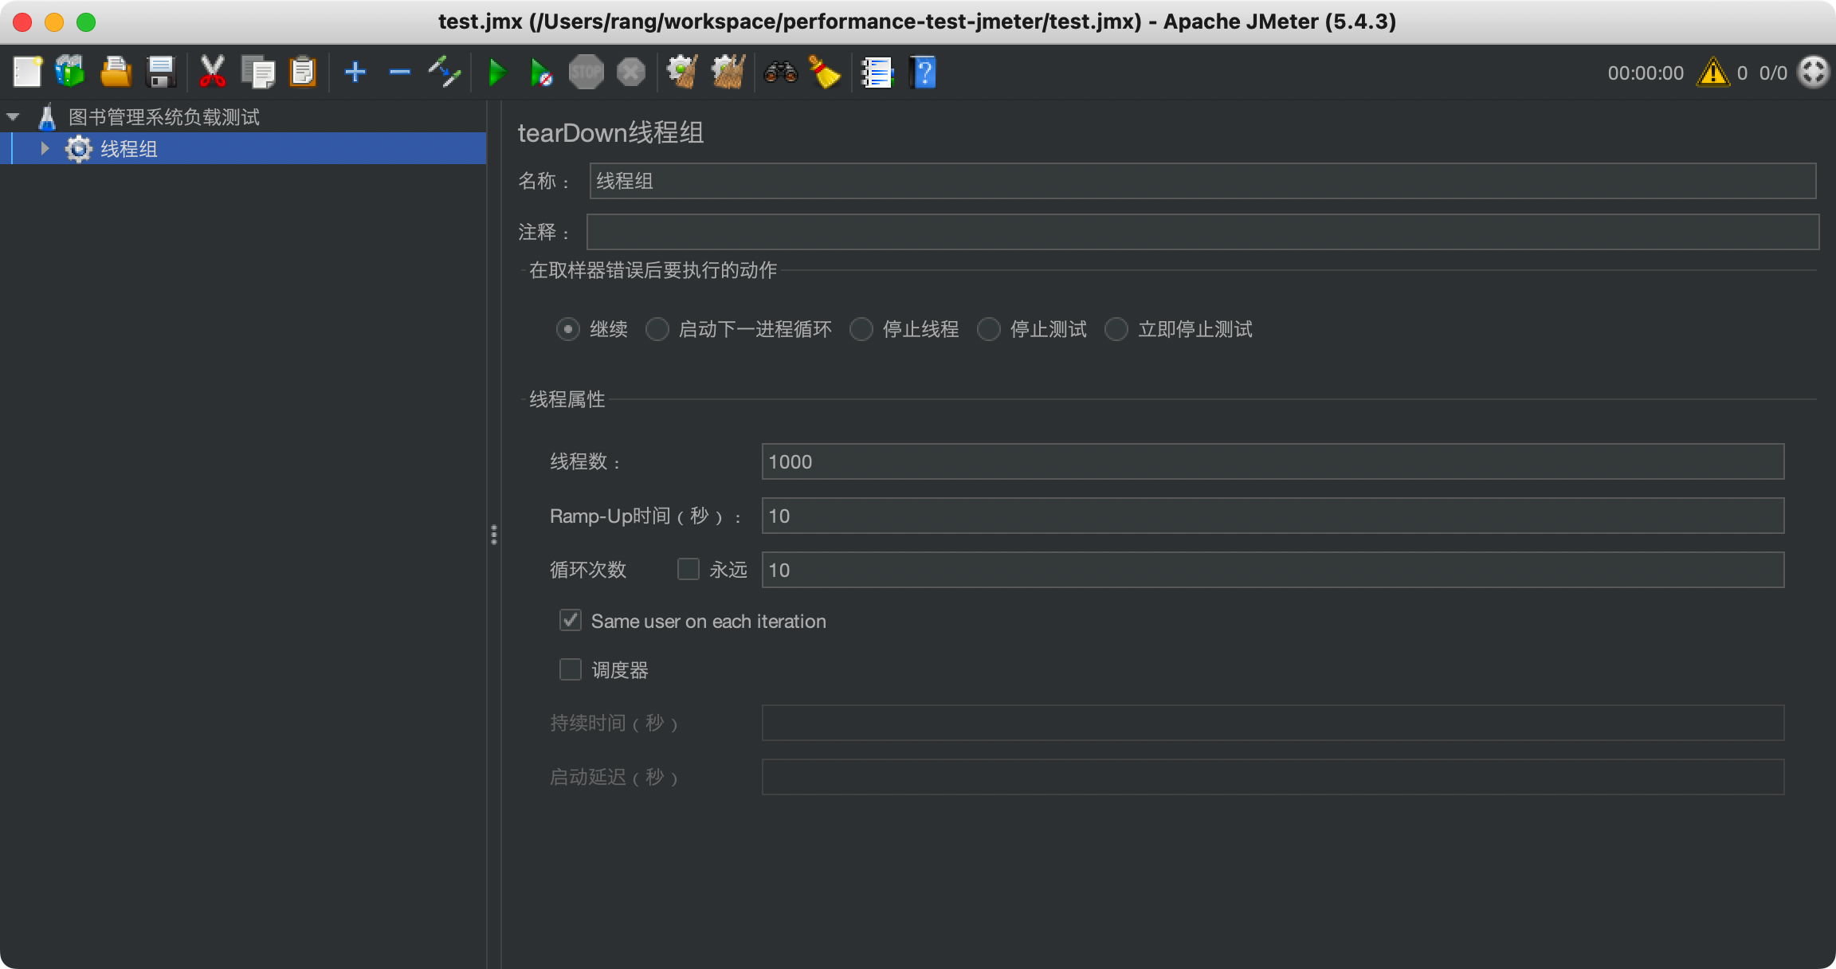Click the warning triangle log indicator
The image size is (1836, 969).
click(1712, 73)
